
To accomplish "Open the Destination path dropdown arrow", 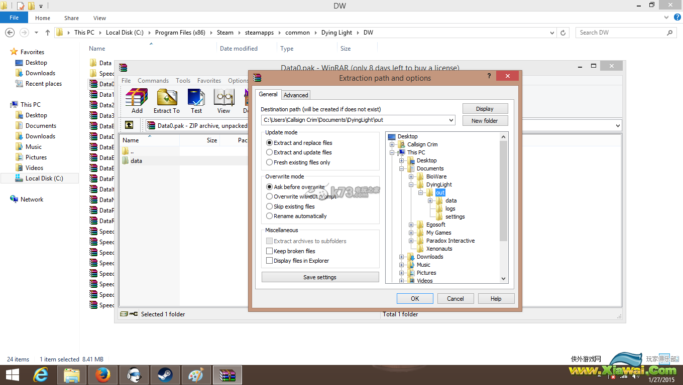I will click(450, 120).
